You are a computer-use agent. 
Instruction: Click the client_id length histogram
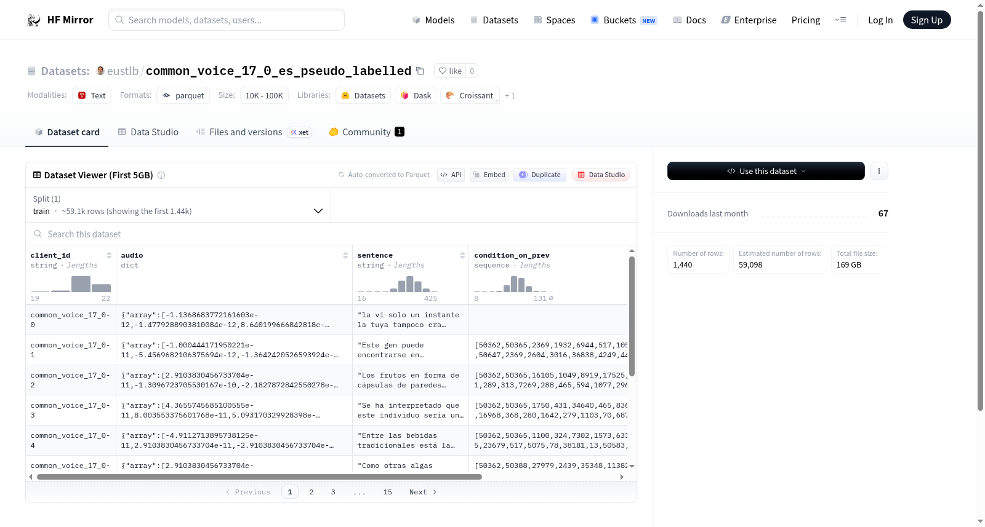(71, 283)
